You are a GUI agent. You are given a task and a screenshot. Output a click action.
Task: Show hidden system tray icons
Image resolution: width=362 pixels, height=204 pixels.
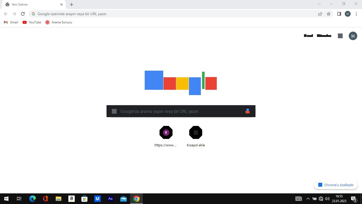(x=308, y=199)
